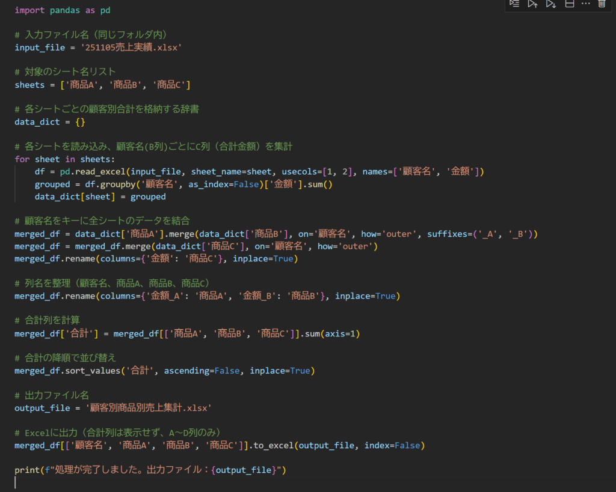Place cursor in '251105売上実績.xlsx' string

pos(134,47)
